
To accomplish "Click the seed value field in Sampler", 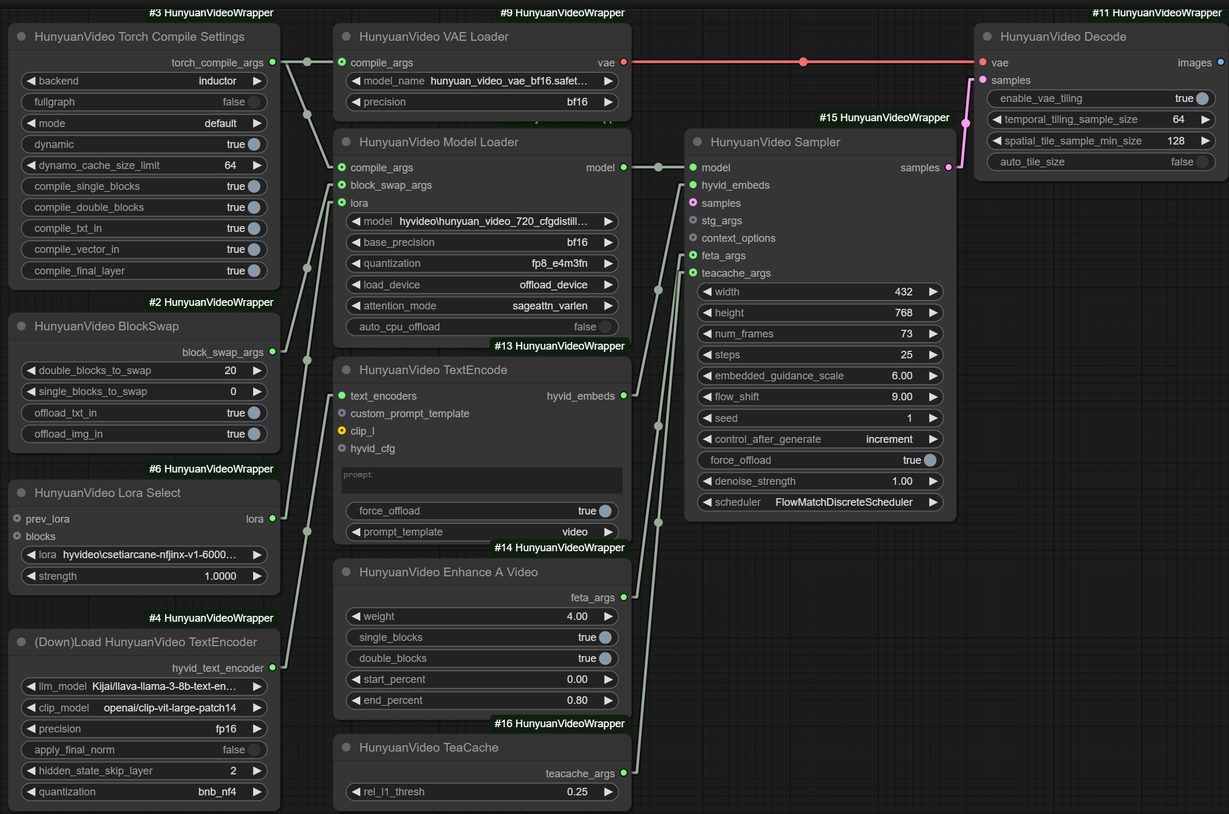I will click(x=820, y=418).
